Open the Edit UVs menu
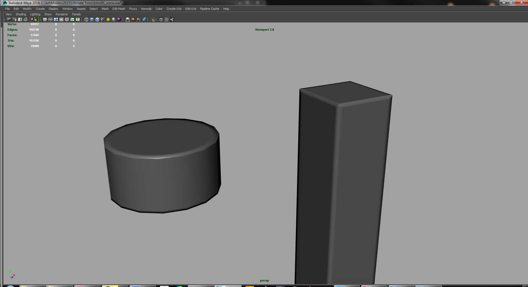Viewport: 528px width, 287px height. [x=191, y=9]
